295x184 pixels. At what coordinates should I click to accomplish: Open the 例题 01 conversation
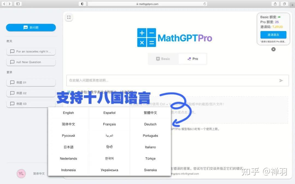click(31, 82)
